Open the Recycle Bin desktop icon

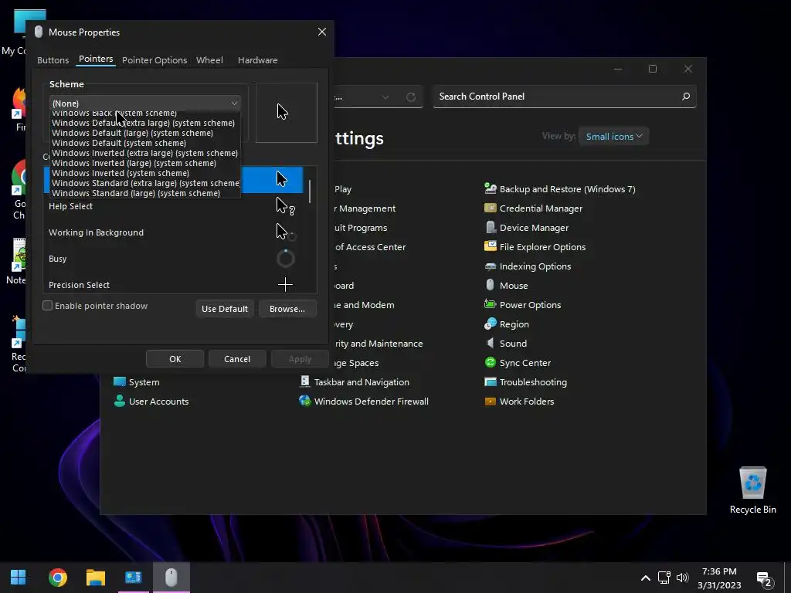752,490
